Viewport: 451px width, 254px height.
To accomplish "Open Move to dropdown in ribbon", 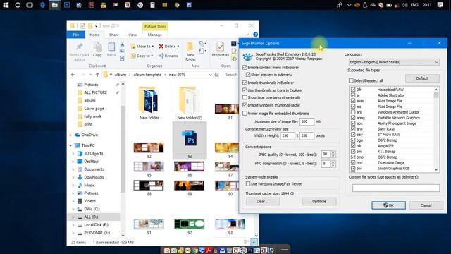I will tap(142, 46).
